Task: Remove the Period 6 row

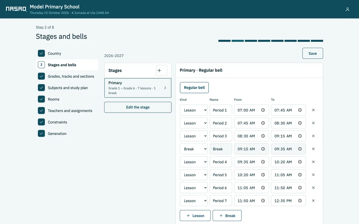Action: [x=313, y=188]
